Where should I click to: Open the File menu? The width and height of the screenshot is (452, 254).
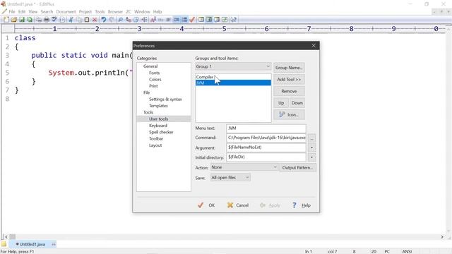click(12, 12)
